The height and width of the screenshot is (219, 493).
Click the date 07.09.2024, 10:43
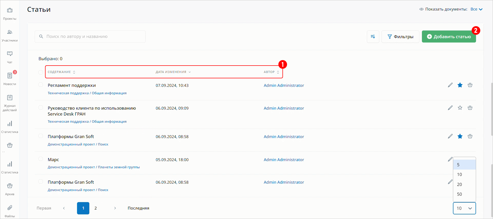tap(172, 85)
